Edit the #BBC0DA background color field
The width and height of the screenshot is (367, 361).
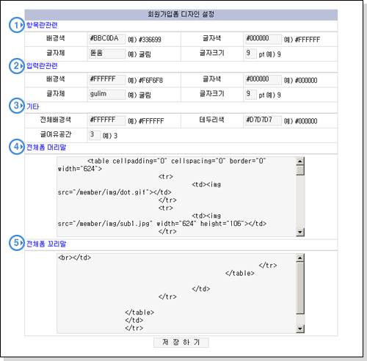click(107, 39)
